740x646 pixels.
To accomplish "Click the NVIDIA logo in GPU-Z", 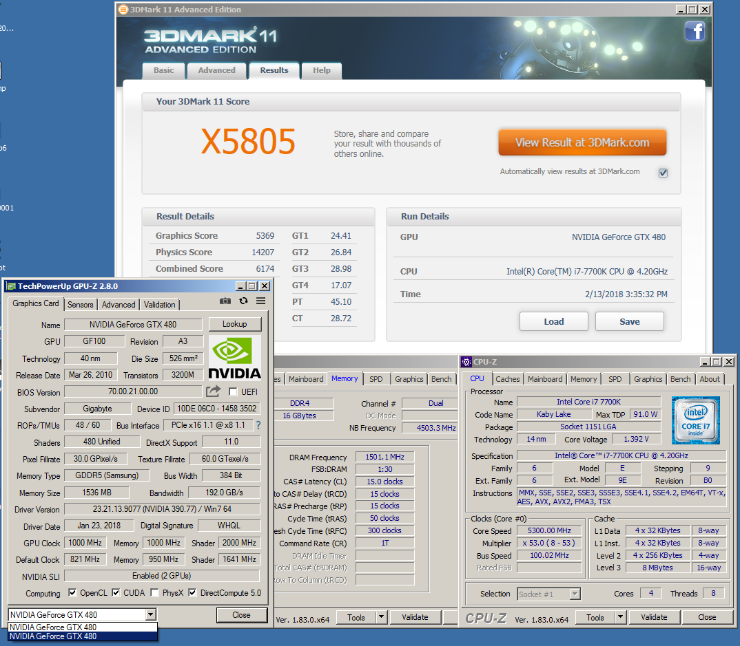I will tap(234, 358).
